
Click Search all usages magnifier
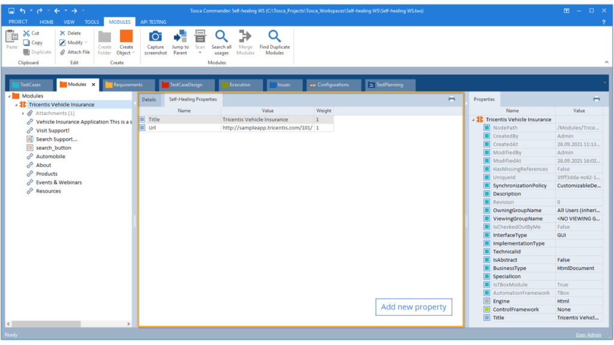221,37
